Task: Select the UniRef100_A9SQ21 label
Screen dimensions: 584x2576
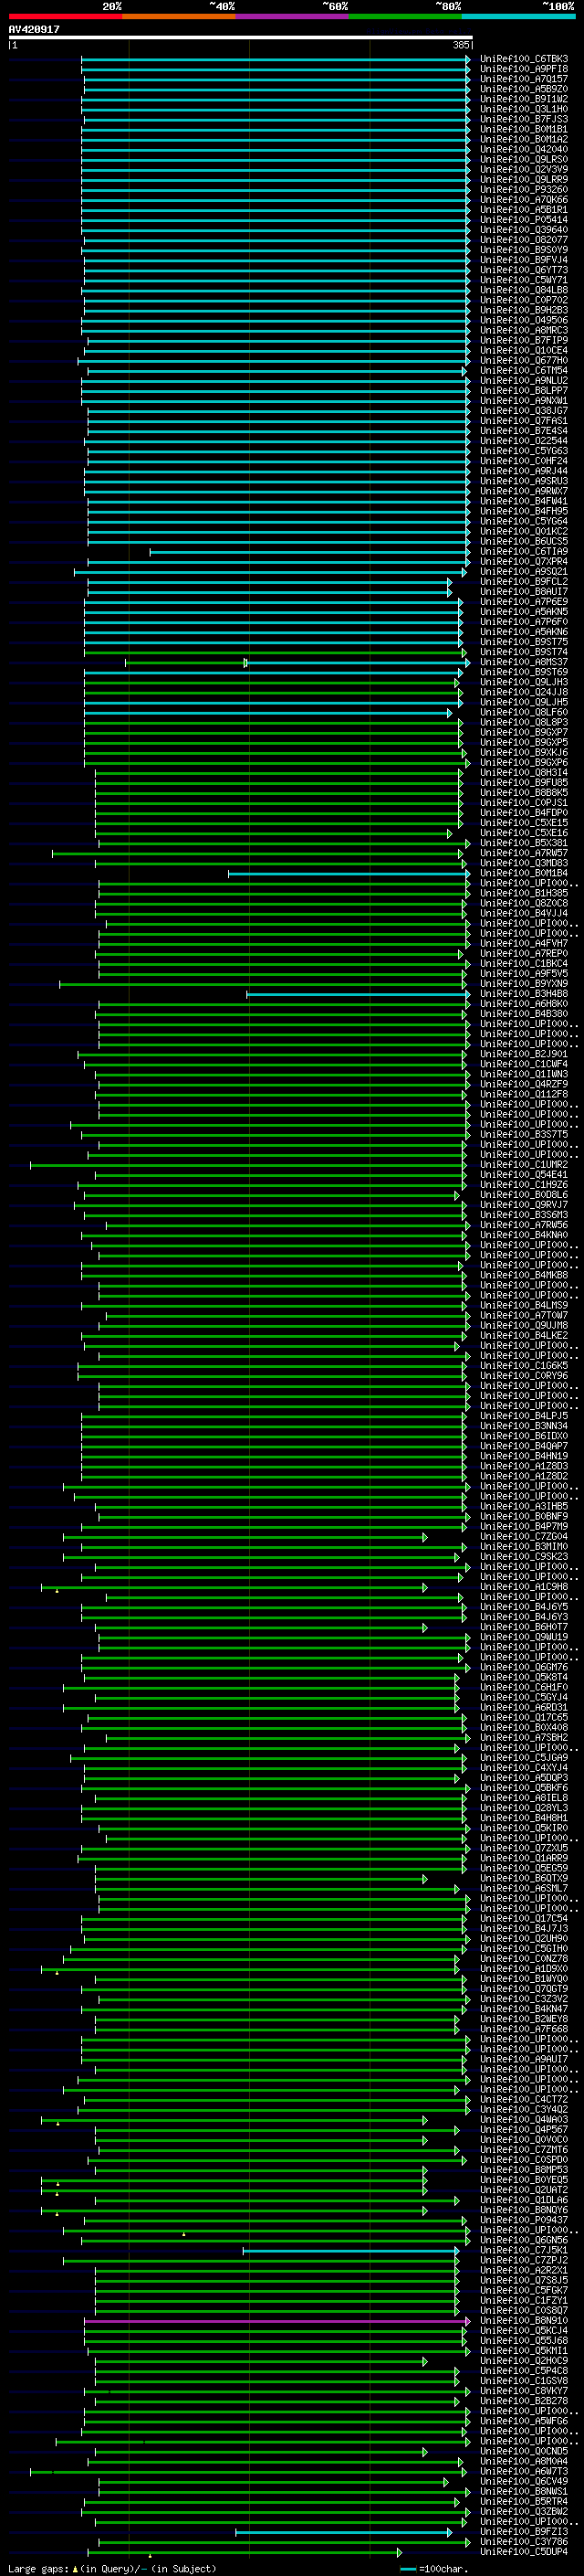Action: (x=524, y=571)
